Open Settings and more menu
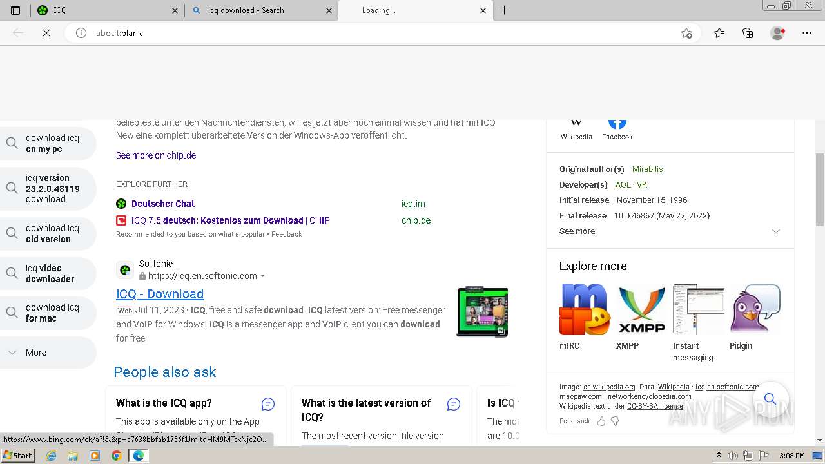Viewport: 825px width, 464px height. [807, 33]
